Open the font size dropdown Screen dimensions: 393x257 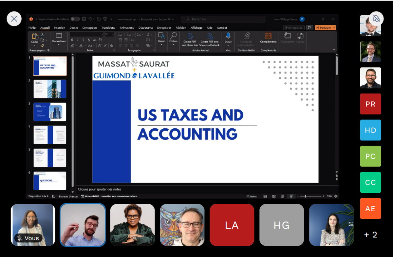[x=113, y=34]
